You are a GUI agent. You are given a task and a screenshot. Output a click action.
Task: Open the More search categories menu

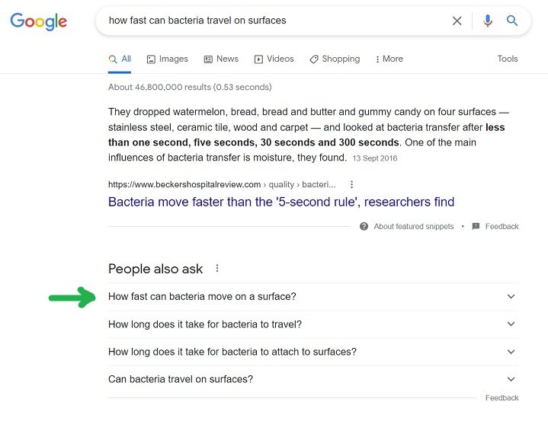pyautogui.click(x=389, y=59)
